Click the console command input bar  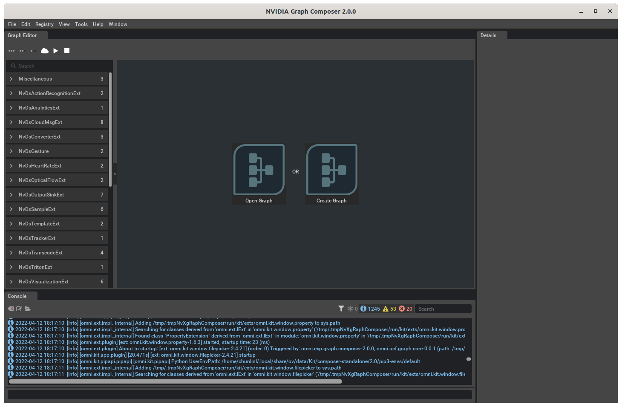[x=240, y=395]
